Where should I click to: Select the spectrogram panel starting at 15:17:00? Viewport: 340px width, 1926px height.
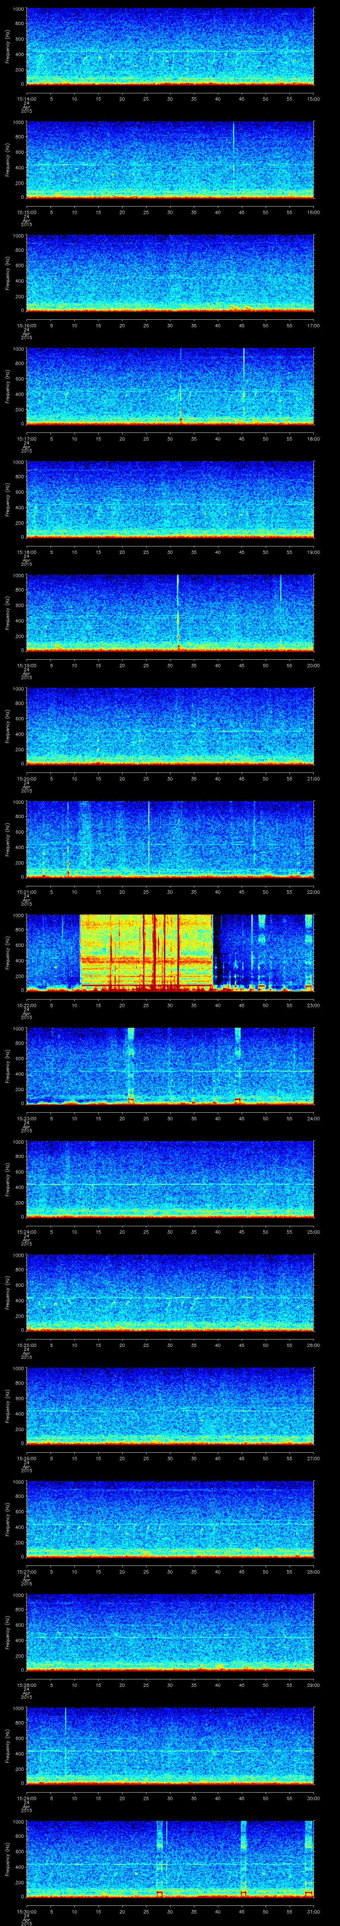point(170,386)
